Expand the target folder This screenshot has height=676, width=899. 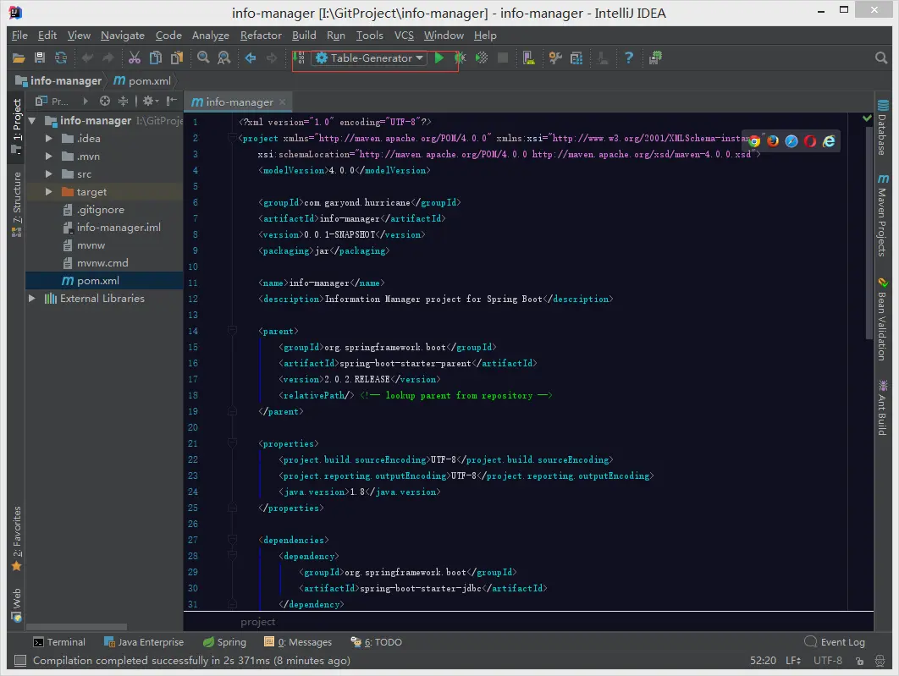(49, 192)
